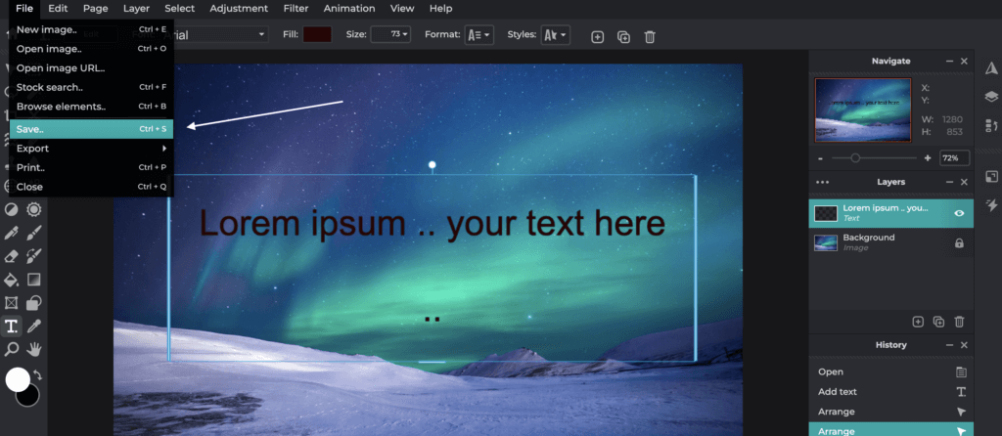Click the Navigate preview thumbnail
Image resolution: width=1002 pixels, height=436 pixels.
[x=863, y=109]
